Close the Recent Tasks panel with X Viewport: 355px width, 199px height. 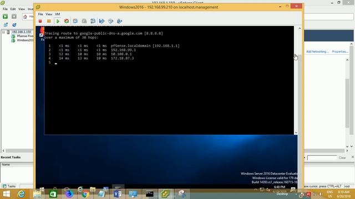click(353, 157)
